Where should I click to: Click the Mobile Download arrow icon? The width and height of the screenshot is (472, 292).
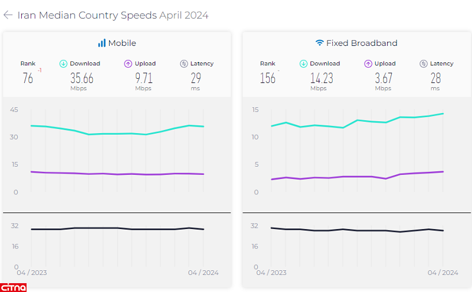(x=64, y=64)
